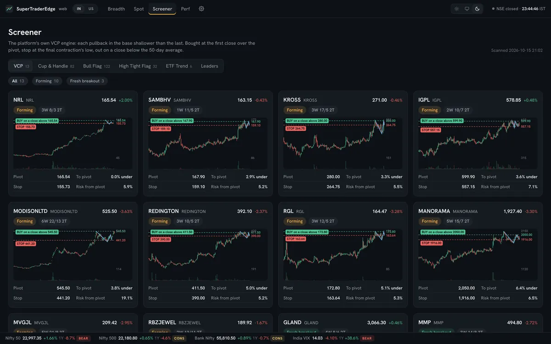Open the RGL stock card title
This screenshot has height=344, width=551.
[288, 211]
